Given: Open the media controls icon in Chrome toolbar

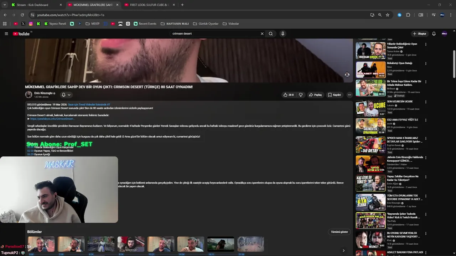Looking at the screenshot, I should click(x=434, y=15).
